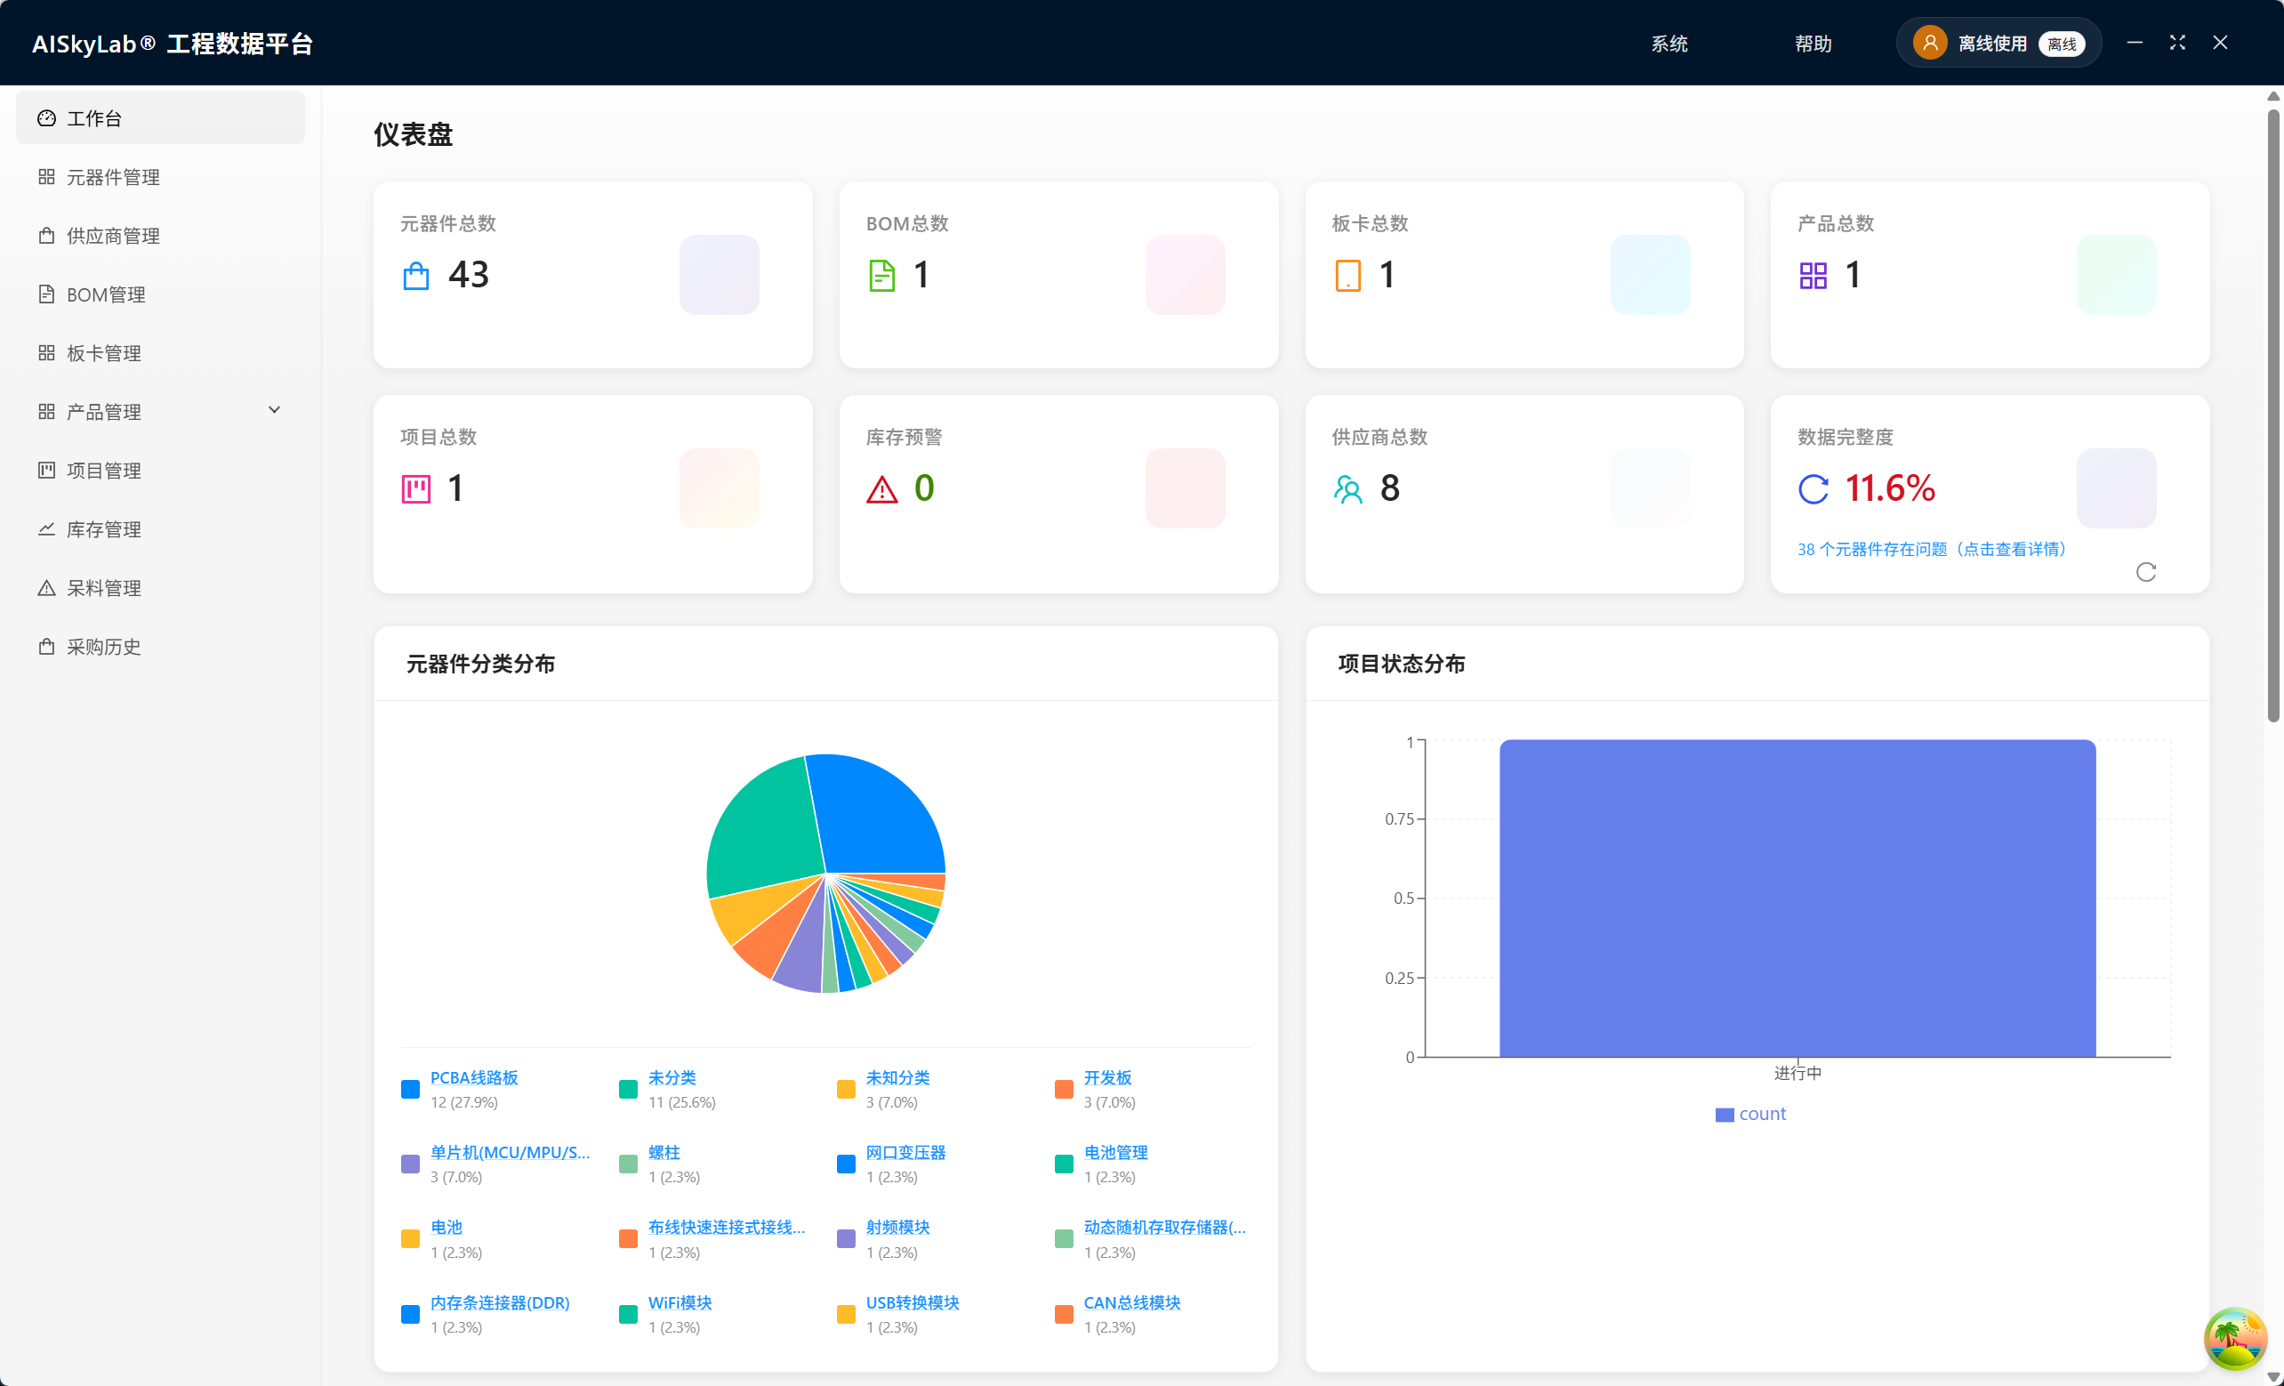
Task: Open 元器件管理 in the sidebar
Action: 113,177
